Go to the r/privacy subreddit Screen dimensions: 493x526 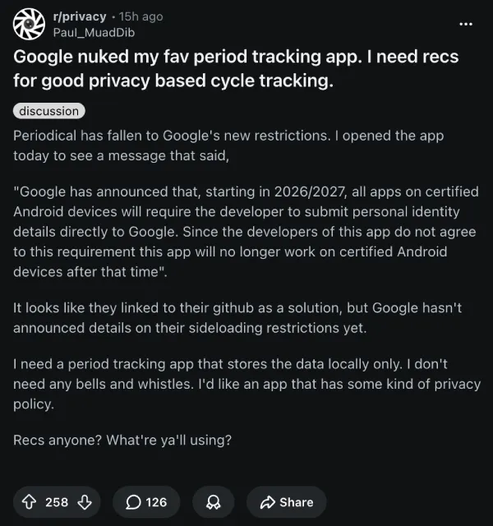tap(79, 16)
